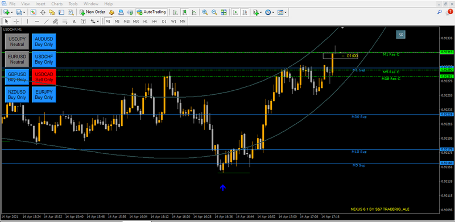Viewport: 455px width, 222px height.
Task: Select the horizontal line tool
Action: tap(37, 21)
